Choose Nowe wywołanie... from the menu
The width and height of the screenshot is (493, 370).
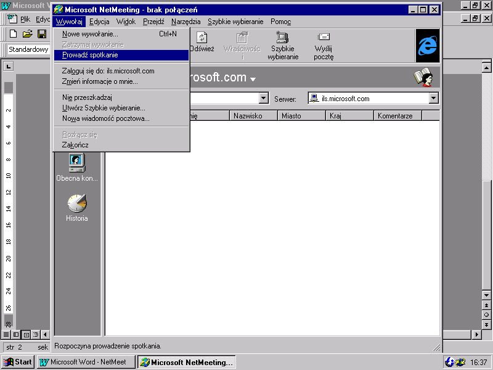pos(121,34)
